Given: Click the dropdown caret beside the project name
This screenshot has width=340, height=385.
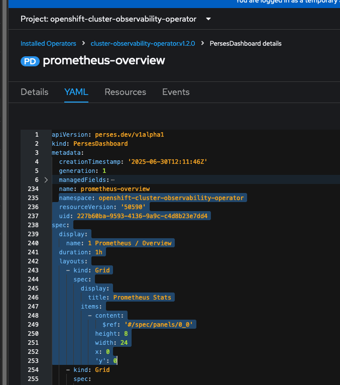Looking at the screenshot, I should (208, 19).
